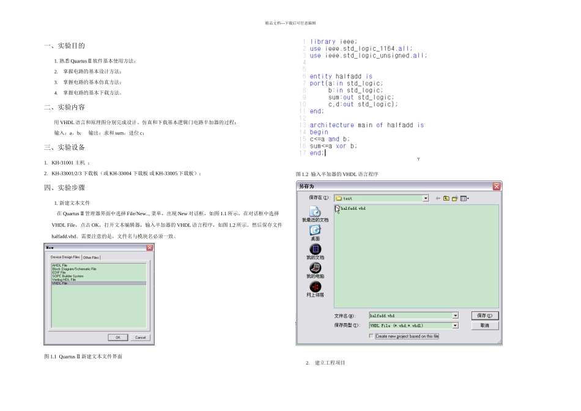581x411 pixels.
Task: Click the heading 一、实验目的
Action: (x=64, y=46)
